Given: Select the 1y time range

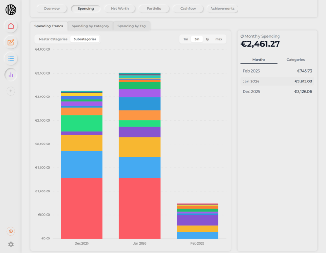Looking at the screenshot, I should [x=207, y=39].
